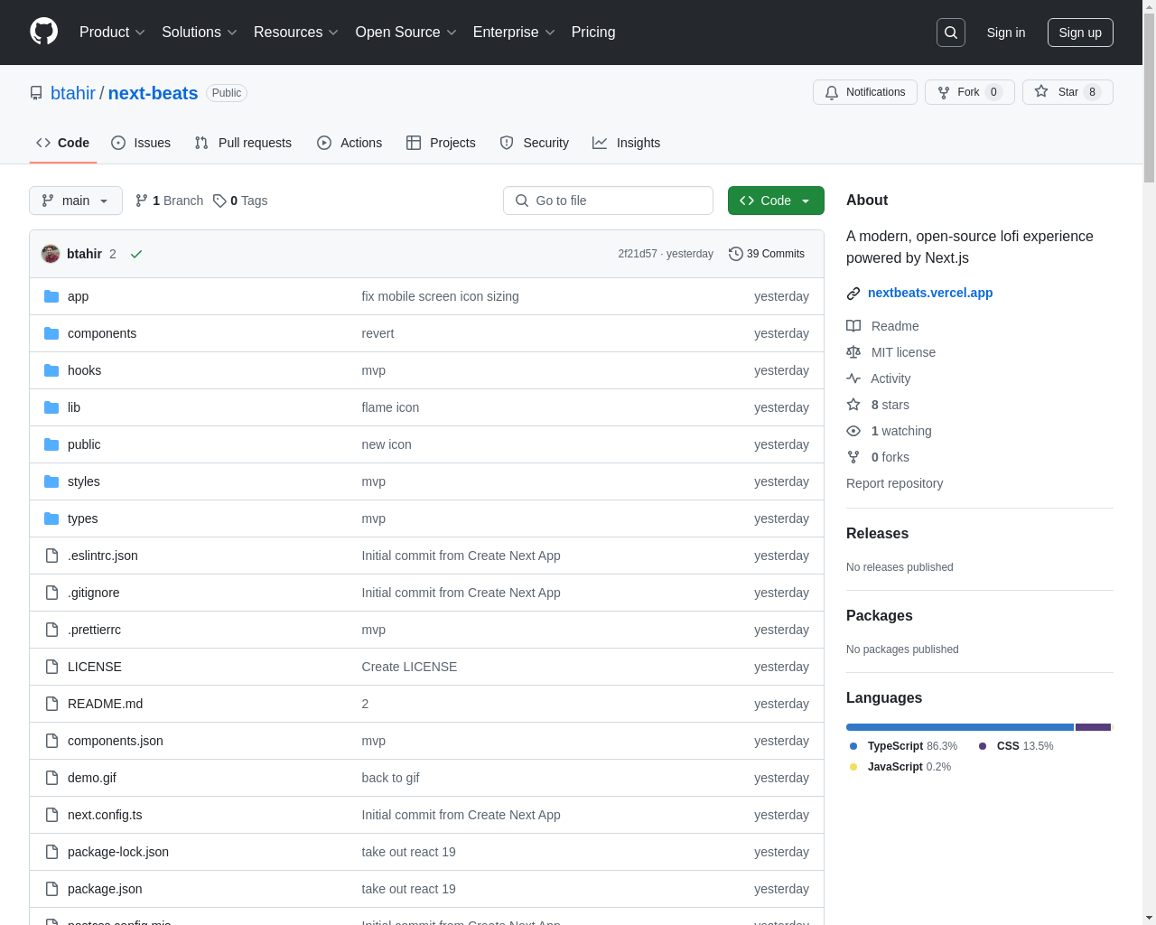1156x925 pixels.
Task: Open the components folder
Action: (102, 333)
